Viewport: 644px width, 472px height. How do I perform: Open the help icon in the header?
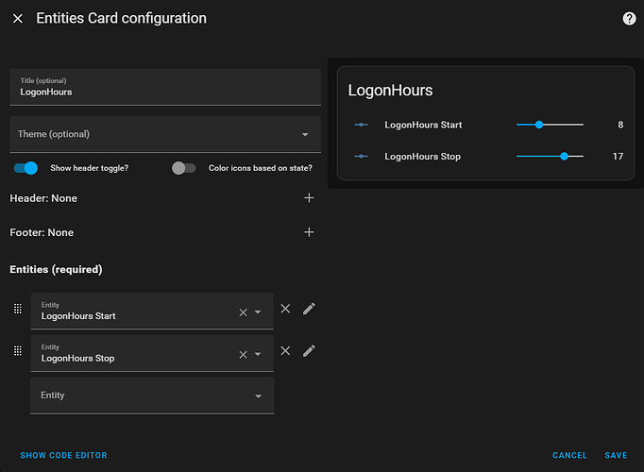(629, 19)
